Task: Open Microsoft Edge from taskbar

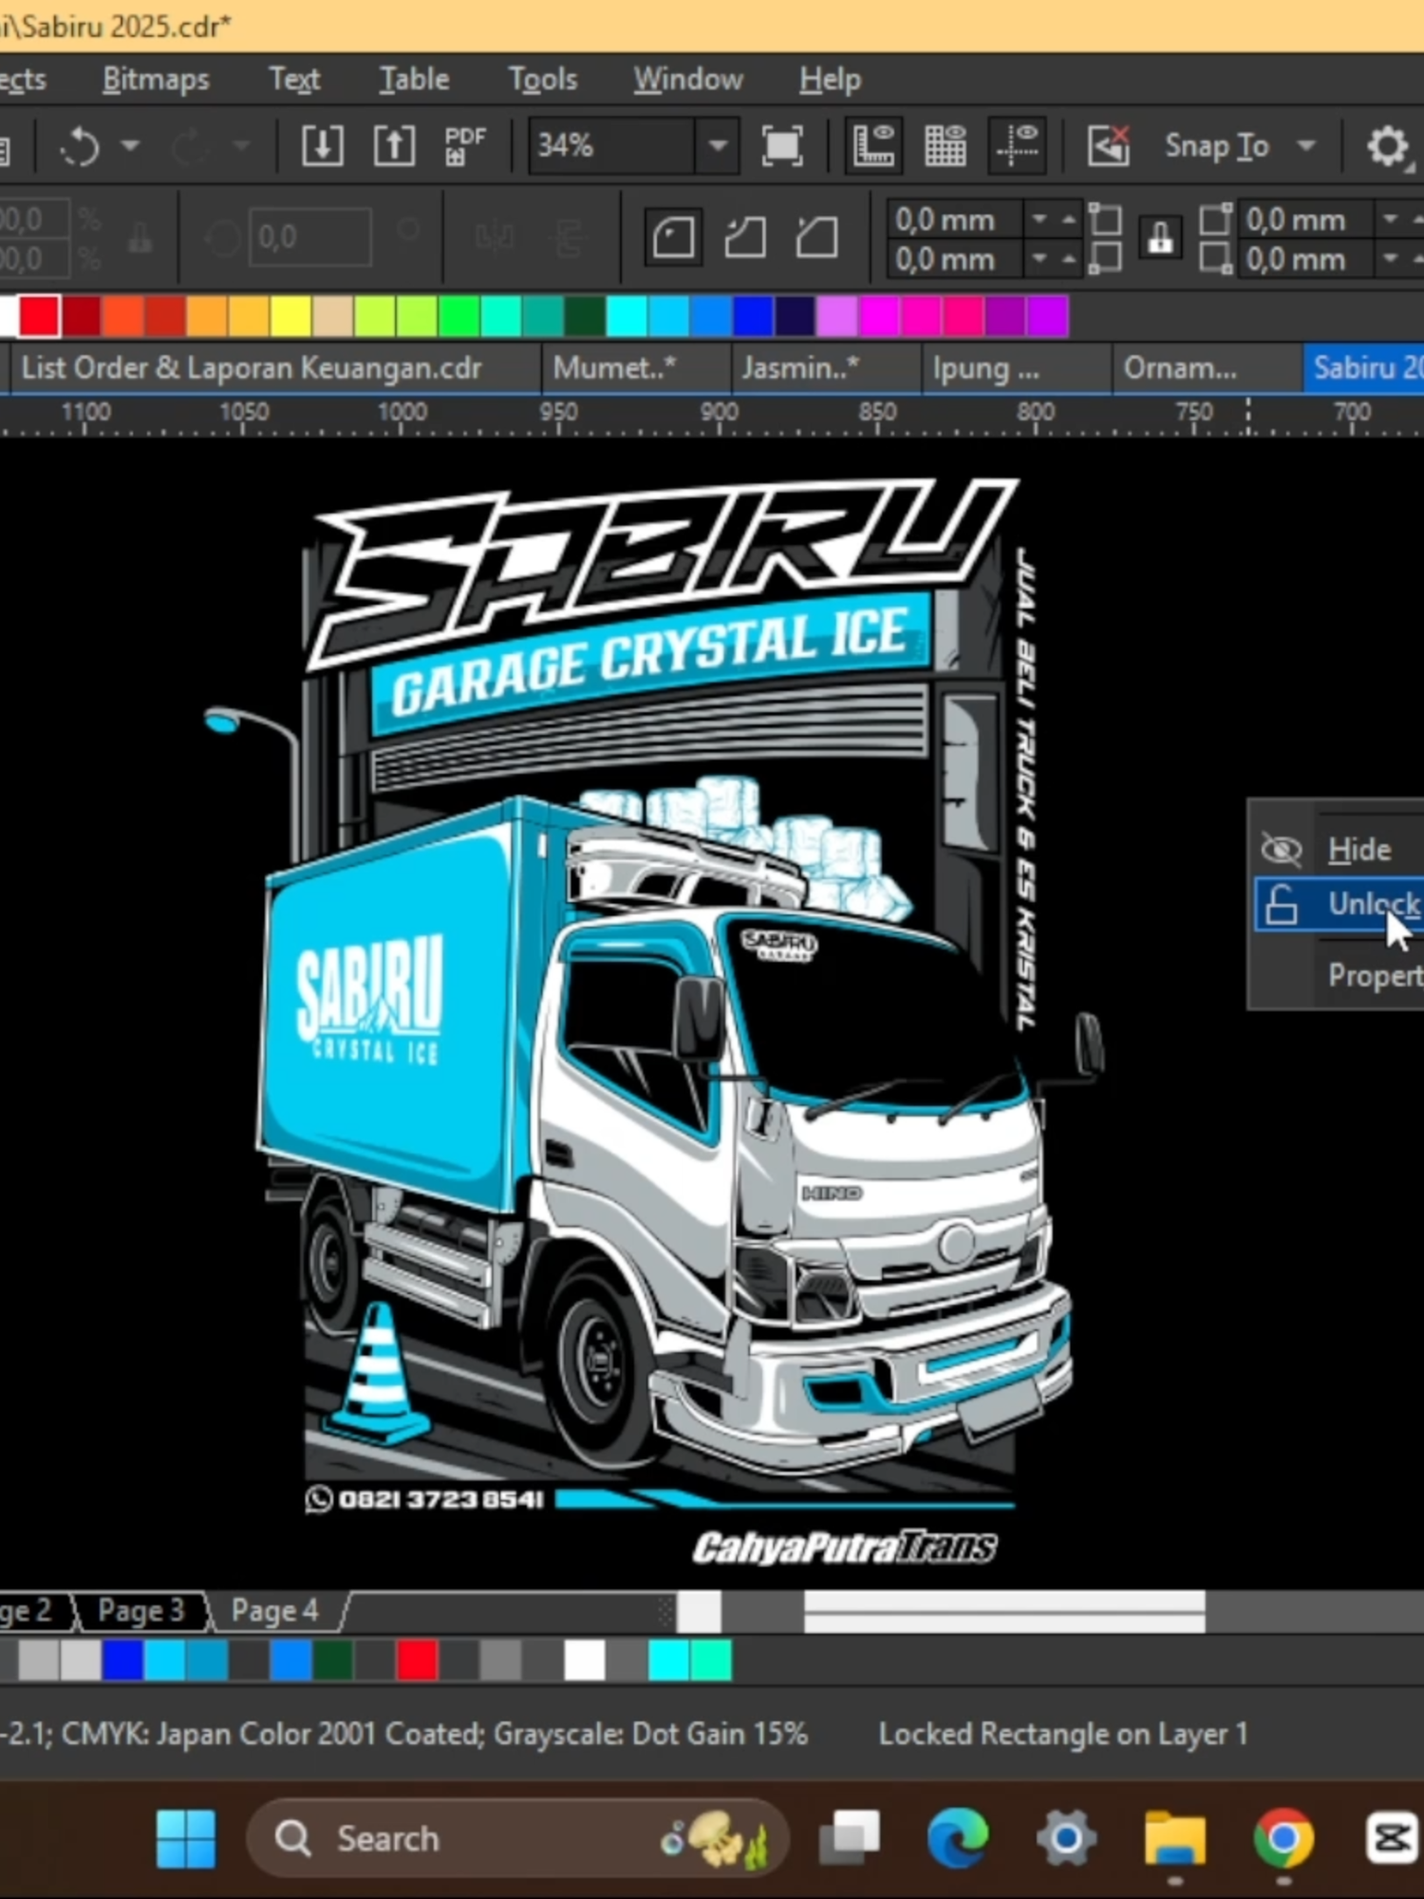Action: click(958, 1839)
